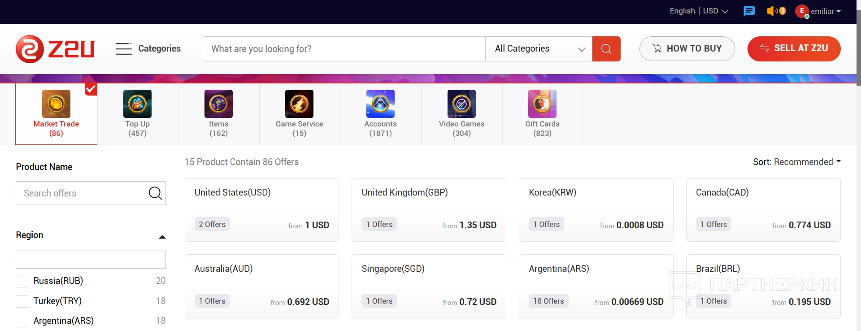Select the Gift Cards (823) tab
This screenshot has width=861, height=331.
click(543, 113)
